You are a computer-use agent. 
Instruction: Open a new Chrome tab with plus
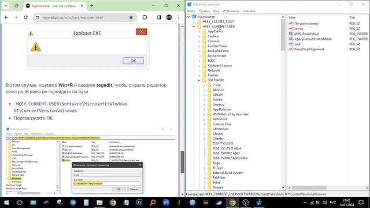92,6
